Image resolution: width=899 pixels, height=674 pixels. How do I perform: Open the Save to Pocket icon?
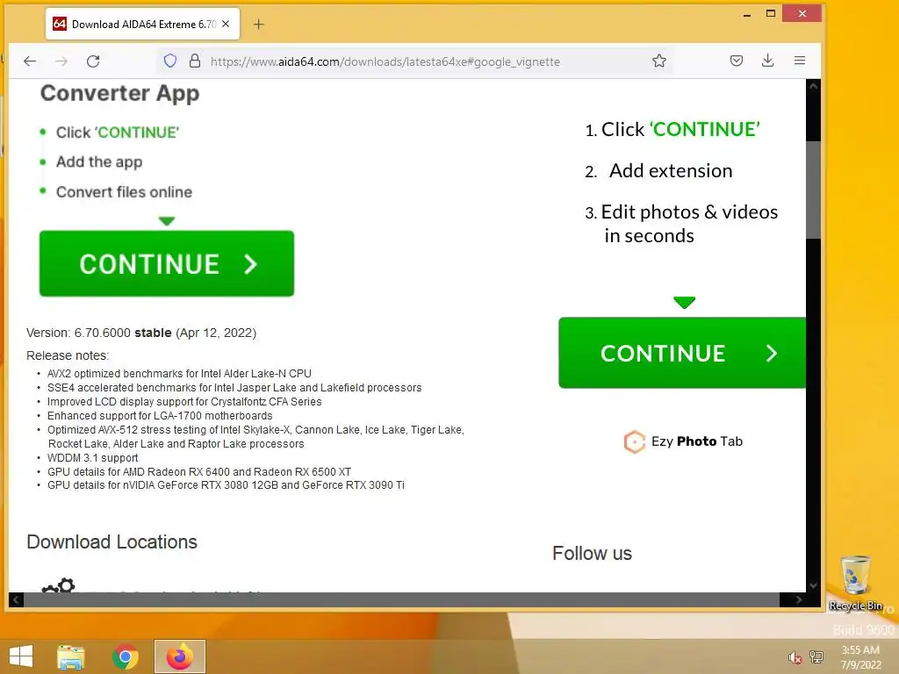click(x=737, y=61)
